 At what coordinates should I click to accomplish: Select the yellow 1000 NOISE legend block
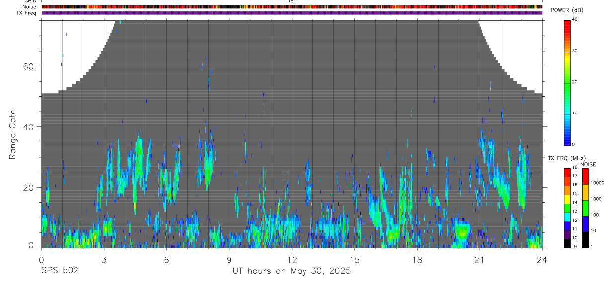click(585, 192)
